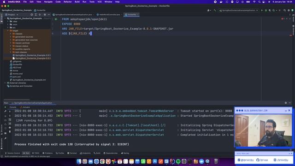Image resolution: width=295 pixels, height=166 pixels.
Task: Open the user account dropdown in toolbar
Action: pos(209,10)
